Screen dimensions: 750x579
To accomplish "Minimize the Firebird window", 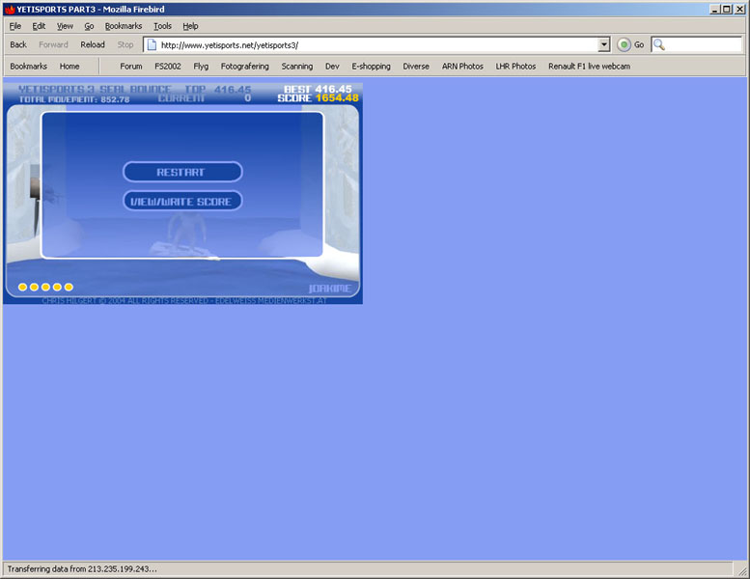I will point(714,9).
